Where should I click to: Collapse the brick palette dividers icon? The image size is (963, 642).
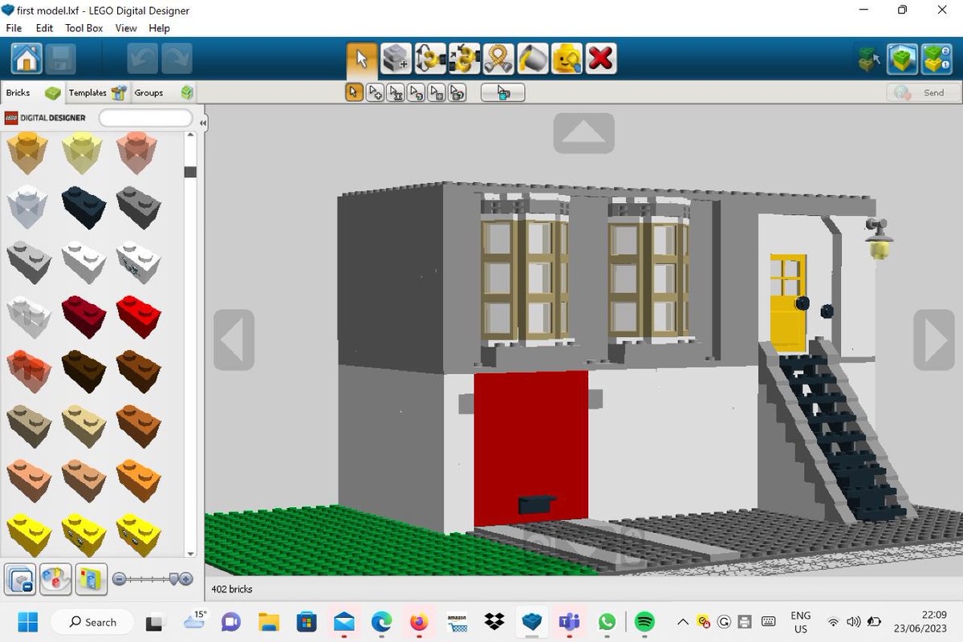[x=19, y=579]
